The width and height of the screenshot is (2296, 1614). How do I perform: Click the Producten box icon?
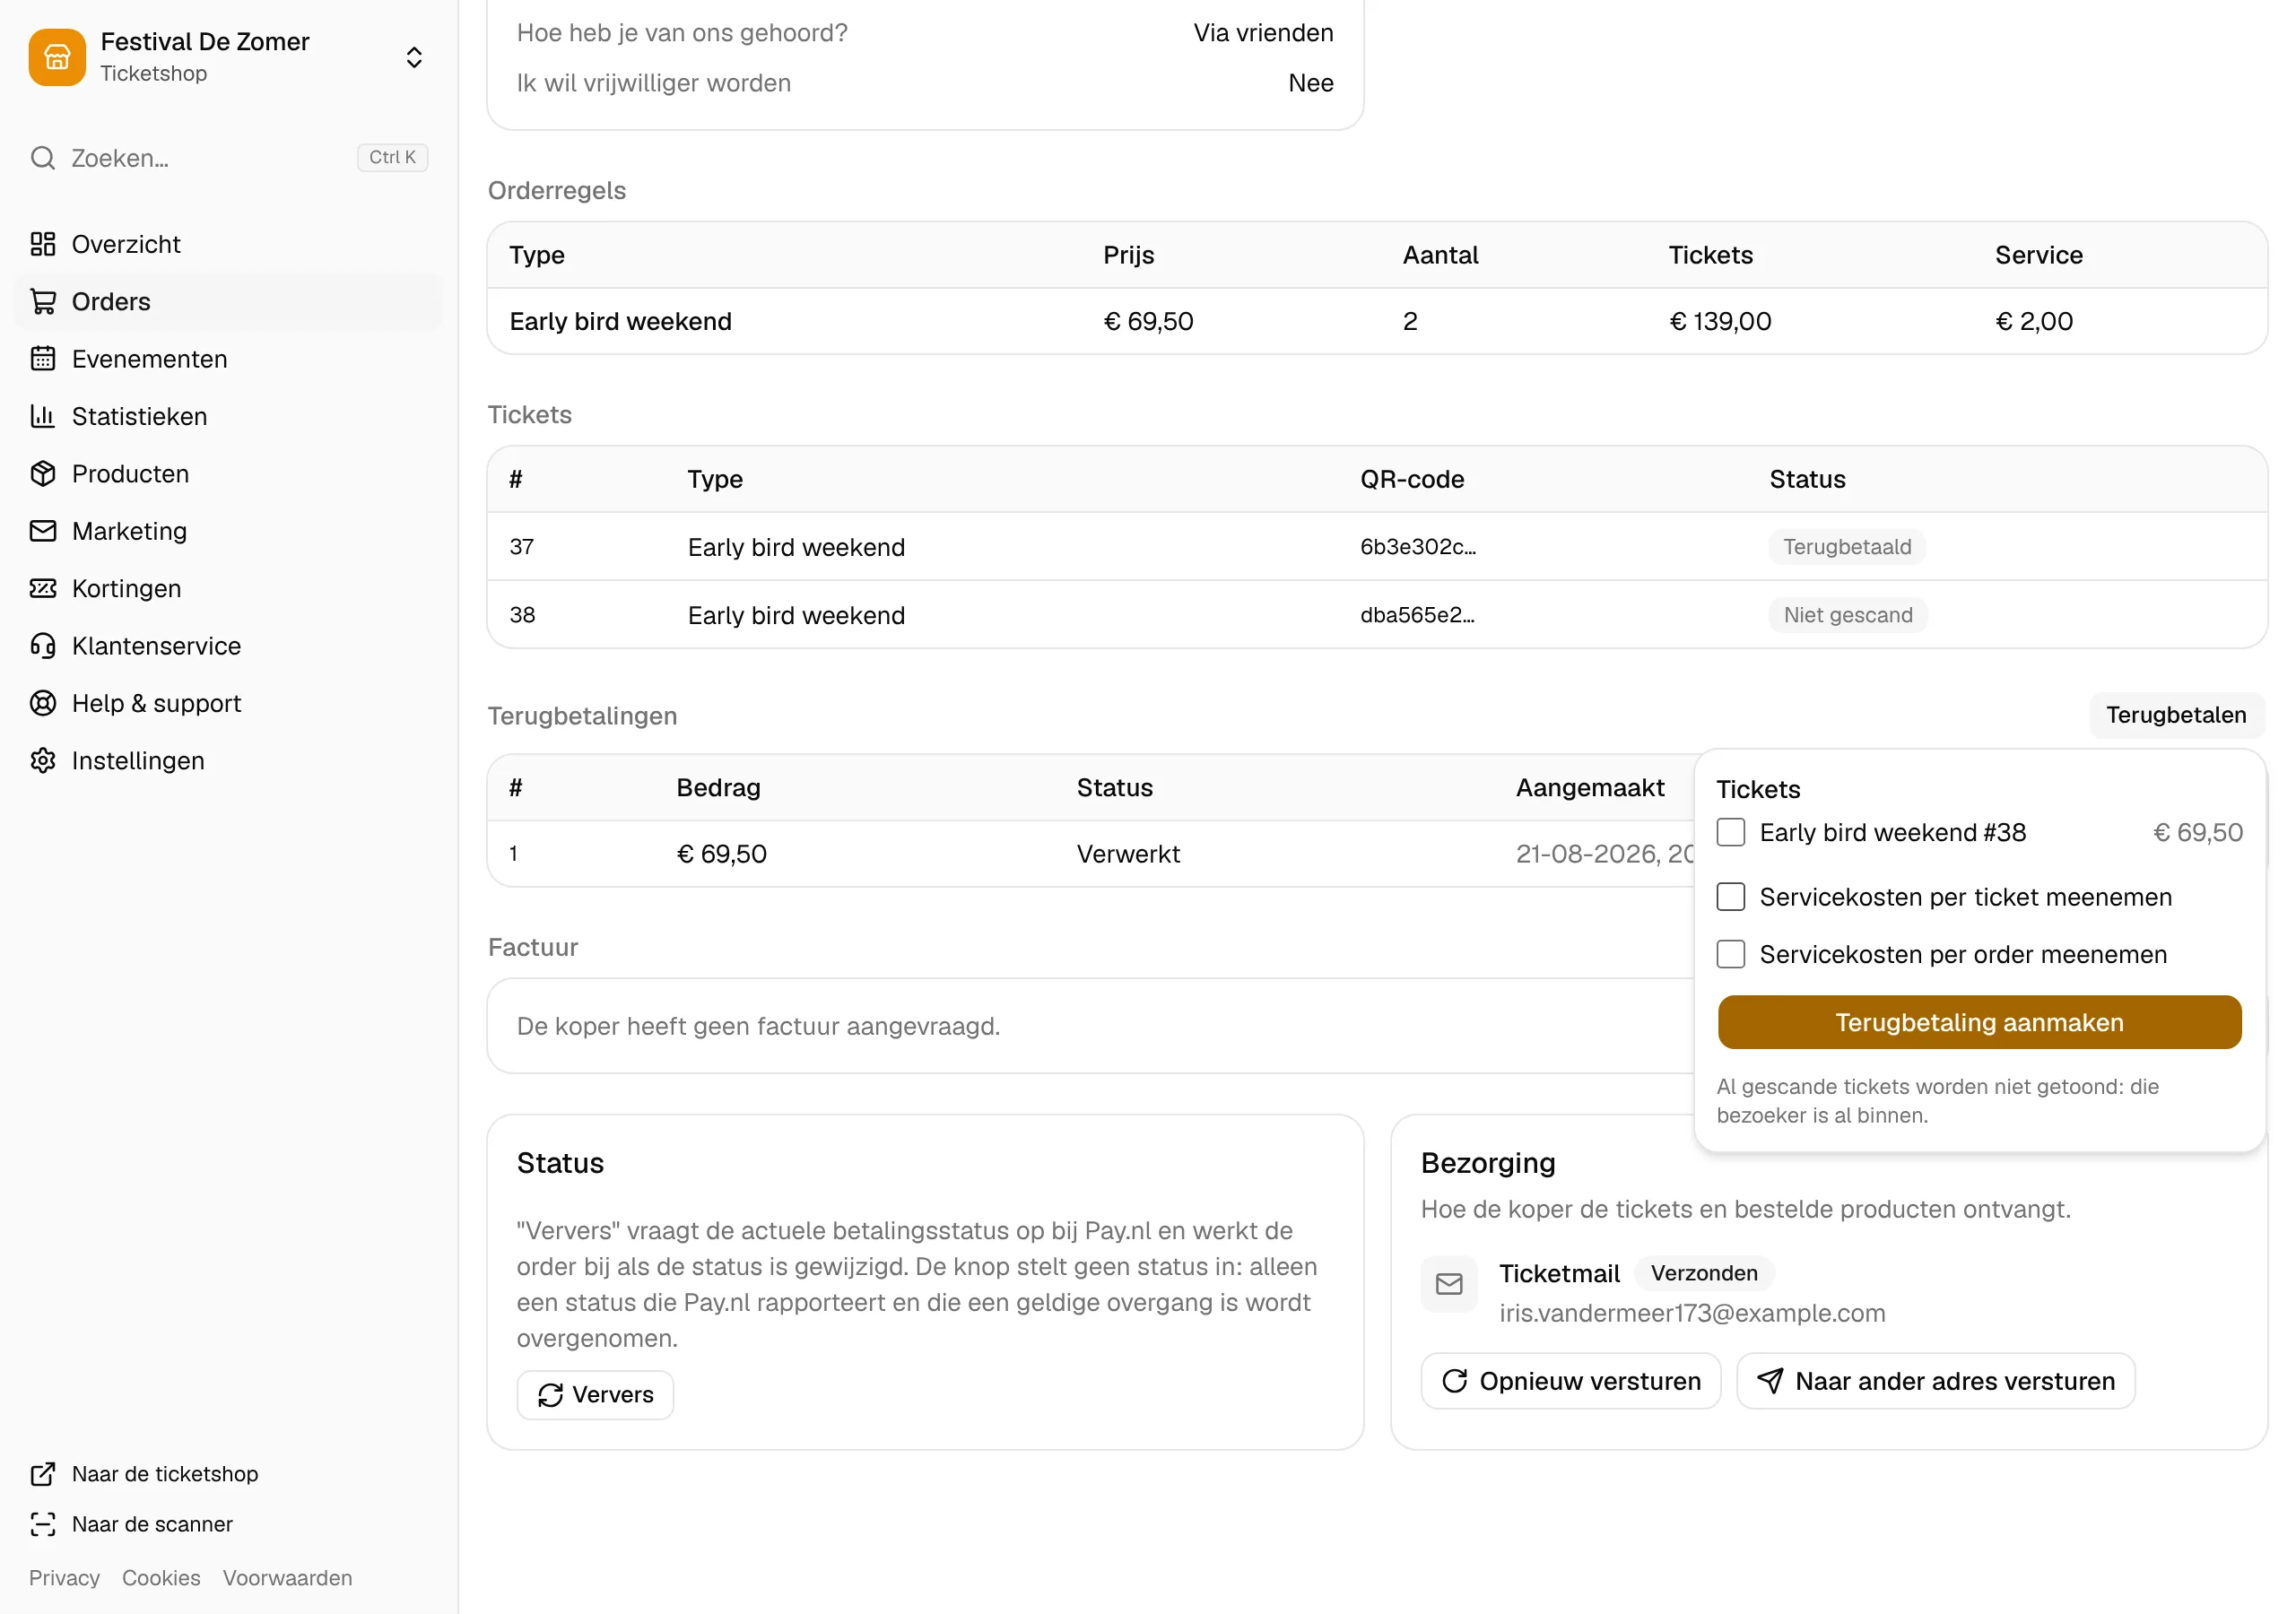(43, 474)
